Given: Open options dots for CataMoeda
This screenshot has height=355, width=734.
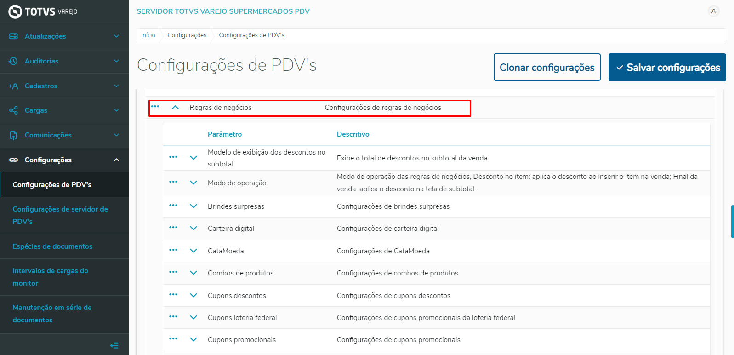Looking at the screenshot, I should 173,250.
